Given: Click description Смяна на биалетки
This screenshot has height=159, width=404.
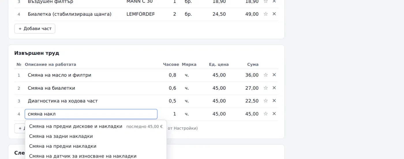Looking at the screenshot, I should point(51,88).
